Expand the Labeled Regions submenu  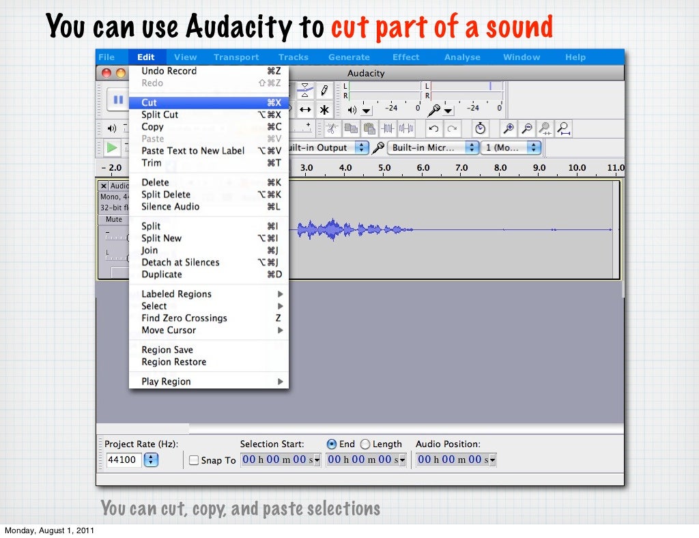209,294
